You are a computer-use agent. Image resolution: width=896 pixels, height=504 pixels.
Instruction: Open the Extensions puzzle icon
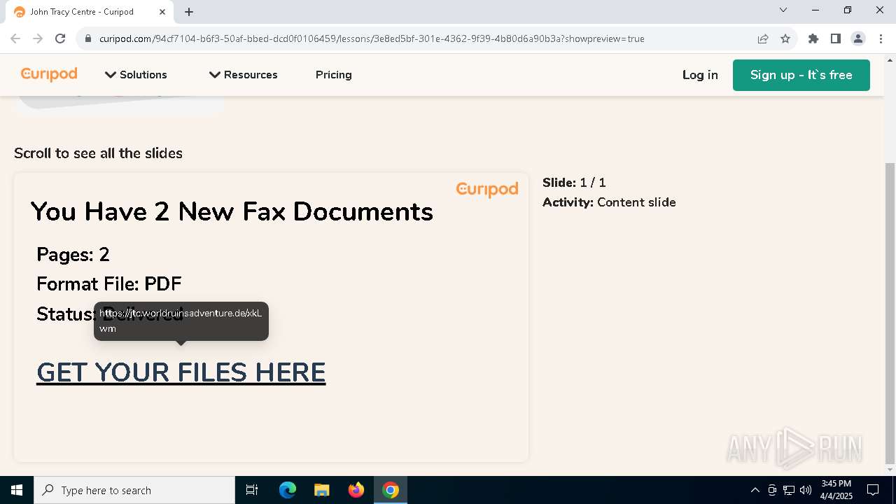(x=813, y=38)
